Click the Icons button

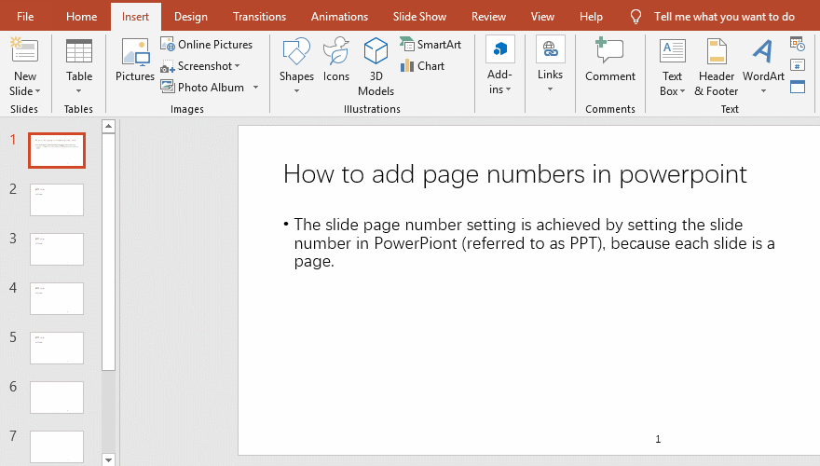coord(336,62)
